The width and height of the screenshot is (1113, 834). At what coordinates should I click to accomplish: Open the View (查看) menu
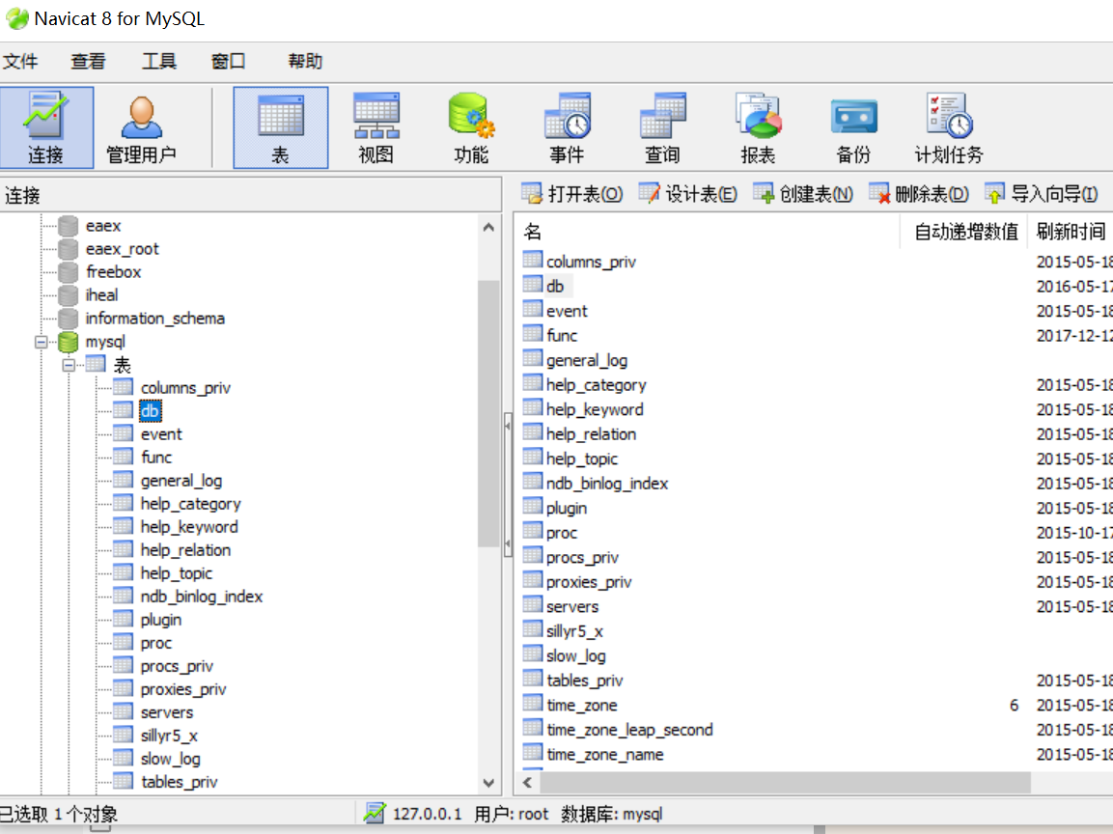(88, 62)
